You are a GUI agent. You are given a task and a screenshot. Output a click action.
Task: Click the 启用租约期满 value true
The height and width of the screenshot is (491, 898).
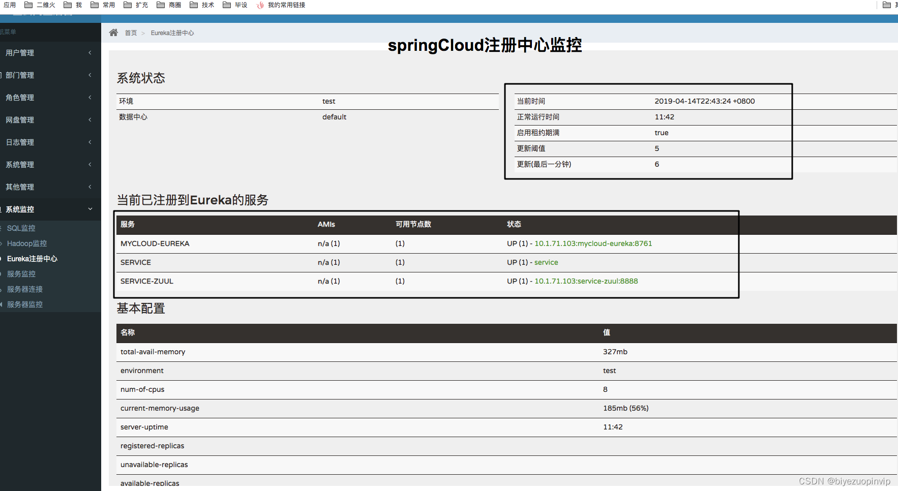tap(662, 133)
